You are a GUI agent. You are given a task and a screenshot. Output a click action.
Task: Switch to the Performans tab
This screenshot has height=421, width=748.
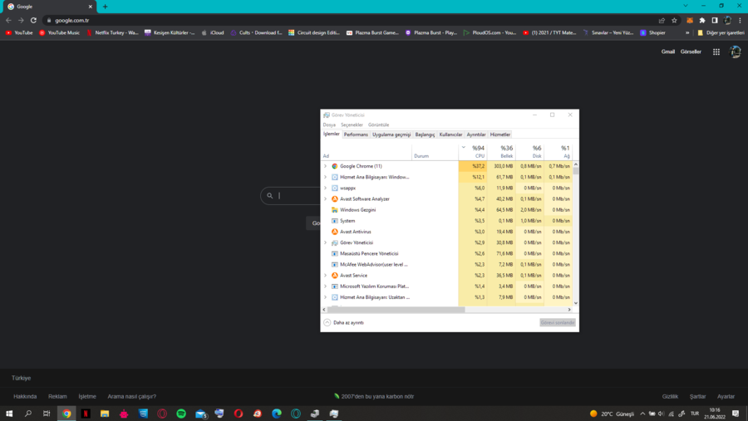pyautogui.click(x=356, y=135)
